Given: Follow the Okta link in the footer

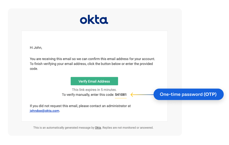Looking at the screenshot, I should 98,128.
